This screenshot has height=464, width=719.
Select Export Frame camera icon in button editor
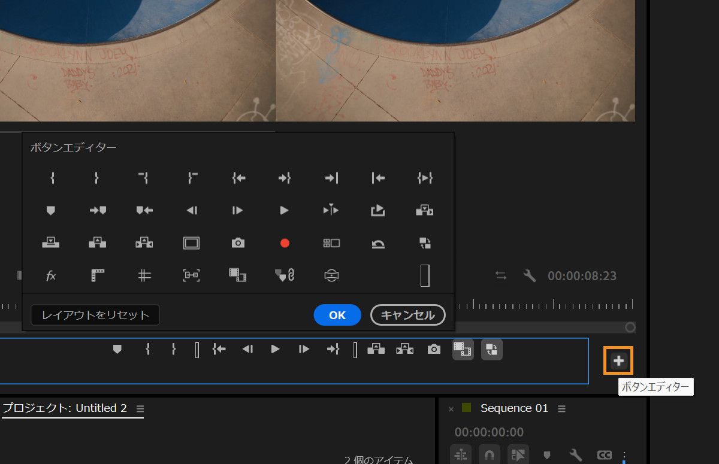[238, 243]
